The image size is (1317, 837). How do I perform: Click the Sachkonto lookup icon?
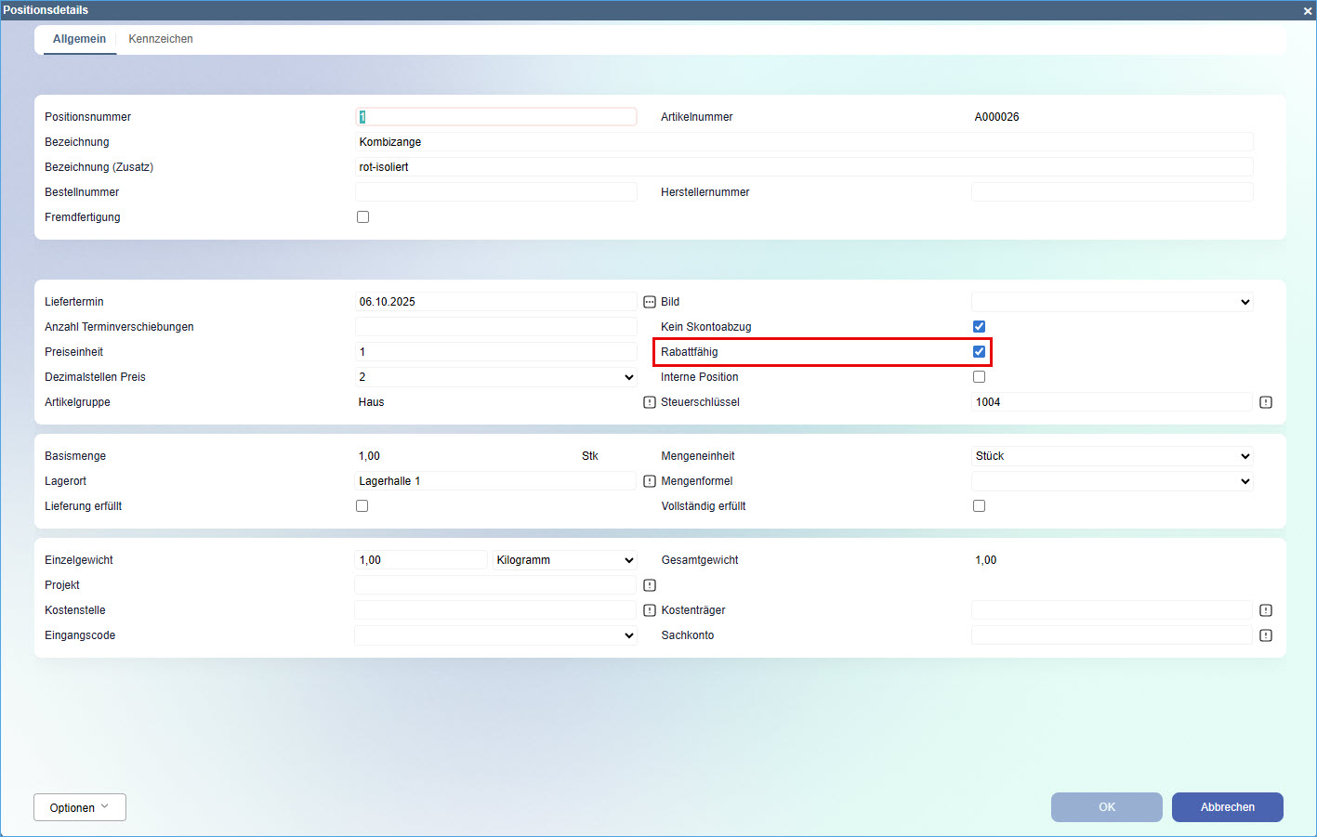(x=1265, y=635)
